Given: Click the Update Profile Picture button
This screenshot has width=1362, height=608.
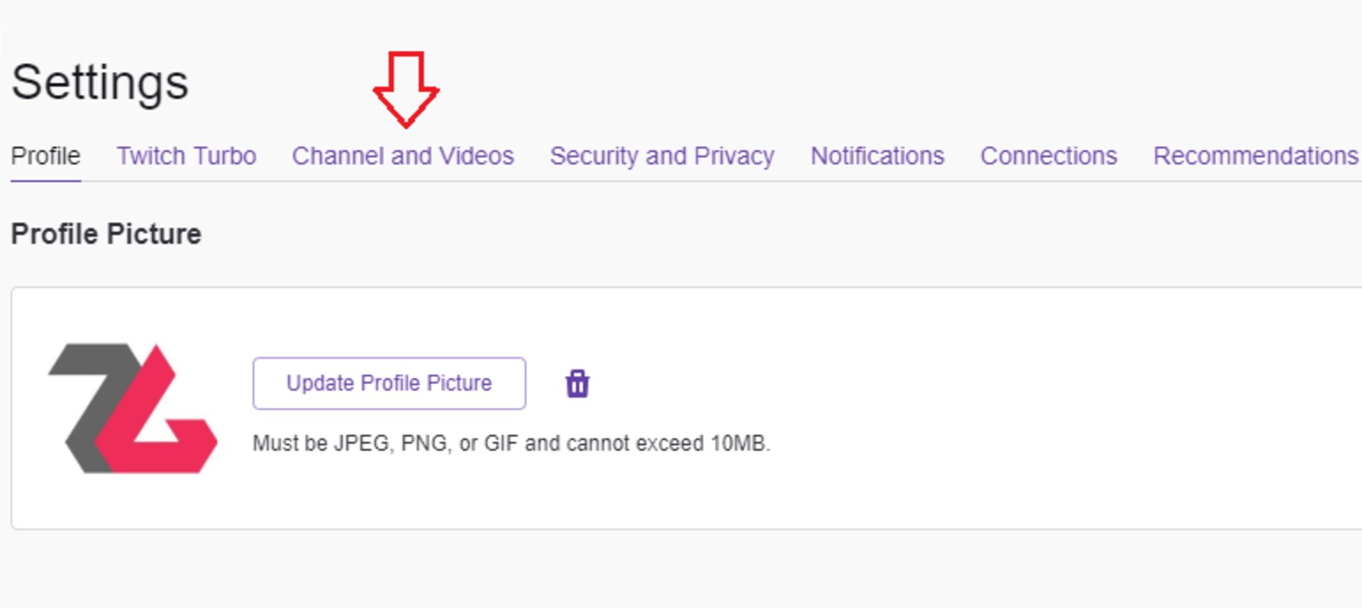Looking at the screenshot, I should point(389,384).
